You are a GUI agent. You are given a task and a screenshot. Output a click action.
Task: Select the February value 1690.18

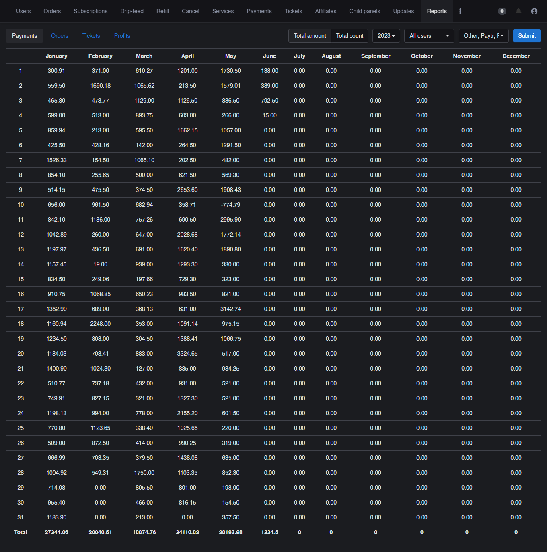tap(100, 86)
